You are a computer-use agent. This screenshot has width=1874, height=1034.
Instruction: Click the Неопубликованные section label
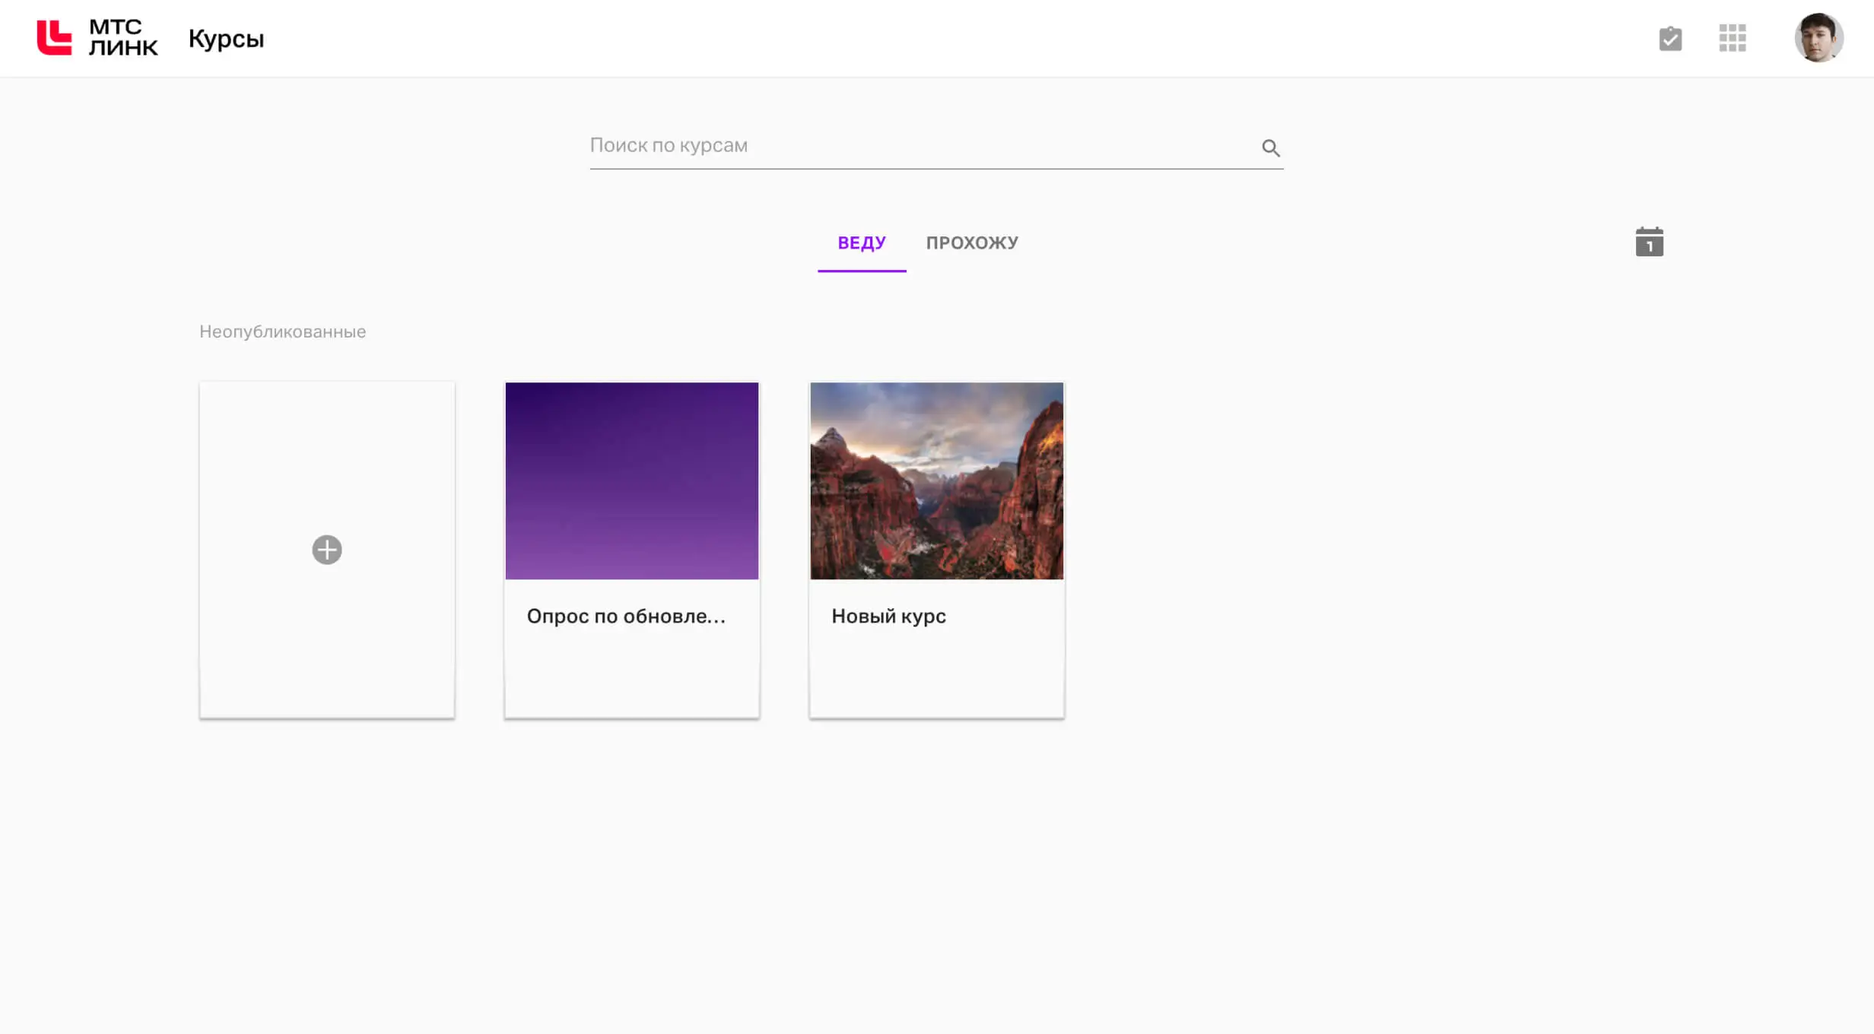pos(282,332)
